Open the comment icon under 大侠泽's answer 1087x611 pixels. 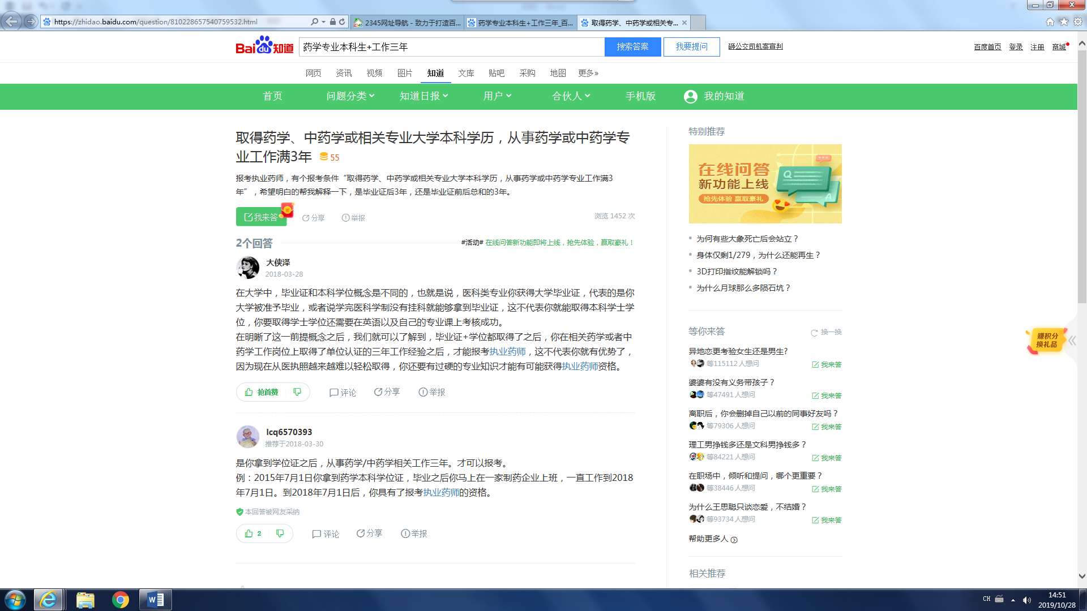click(334, 393)
